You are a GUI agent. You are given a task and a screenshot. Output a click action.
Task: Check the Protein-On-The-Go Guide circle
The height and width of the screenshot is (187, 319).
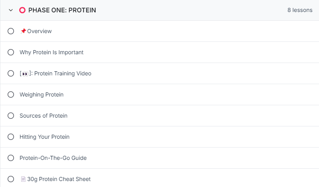(11, 158)
